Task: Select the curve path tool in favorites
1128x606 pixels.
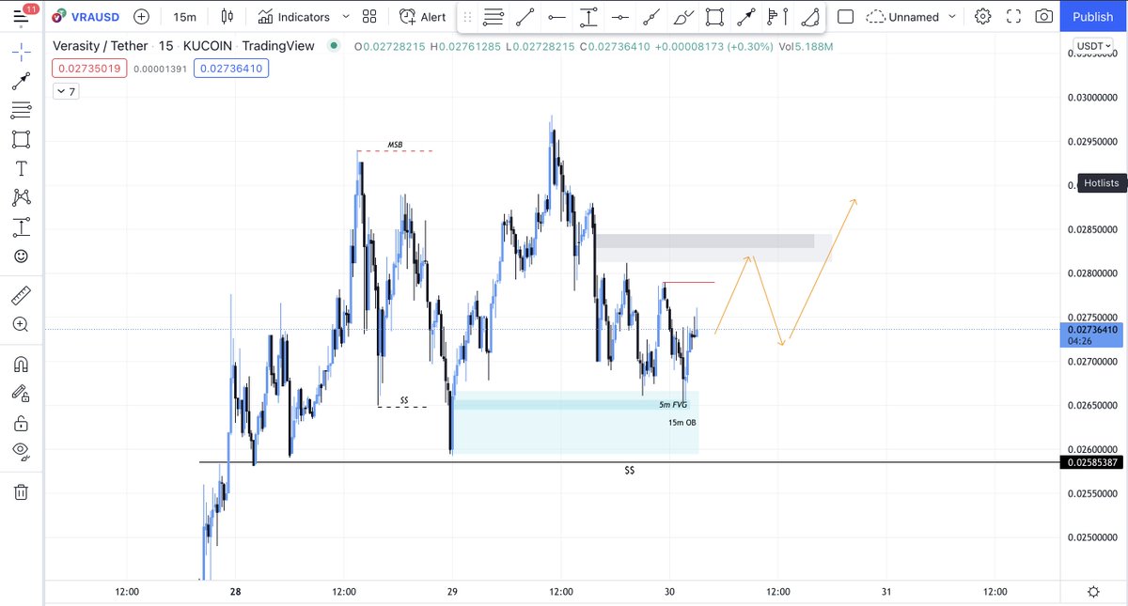Action: coord(808,16)
